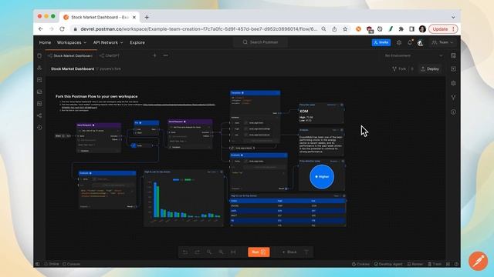Focus the Search Postman field
494x277 pixels.
pyautogui.click(x=261, y=42)
